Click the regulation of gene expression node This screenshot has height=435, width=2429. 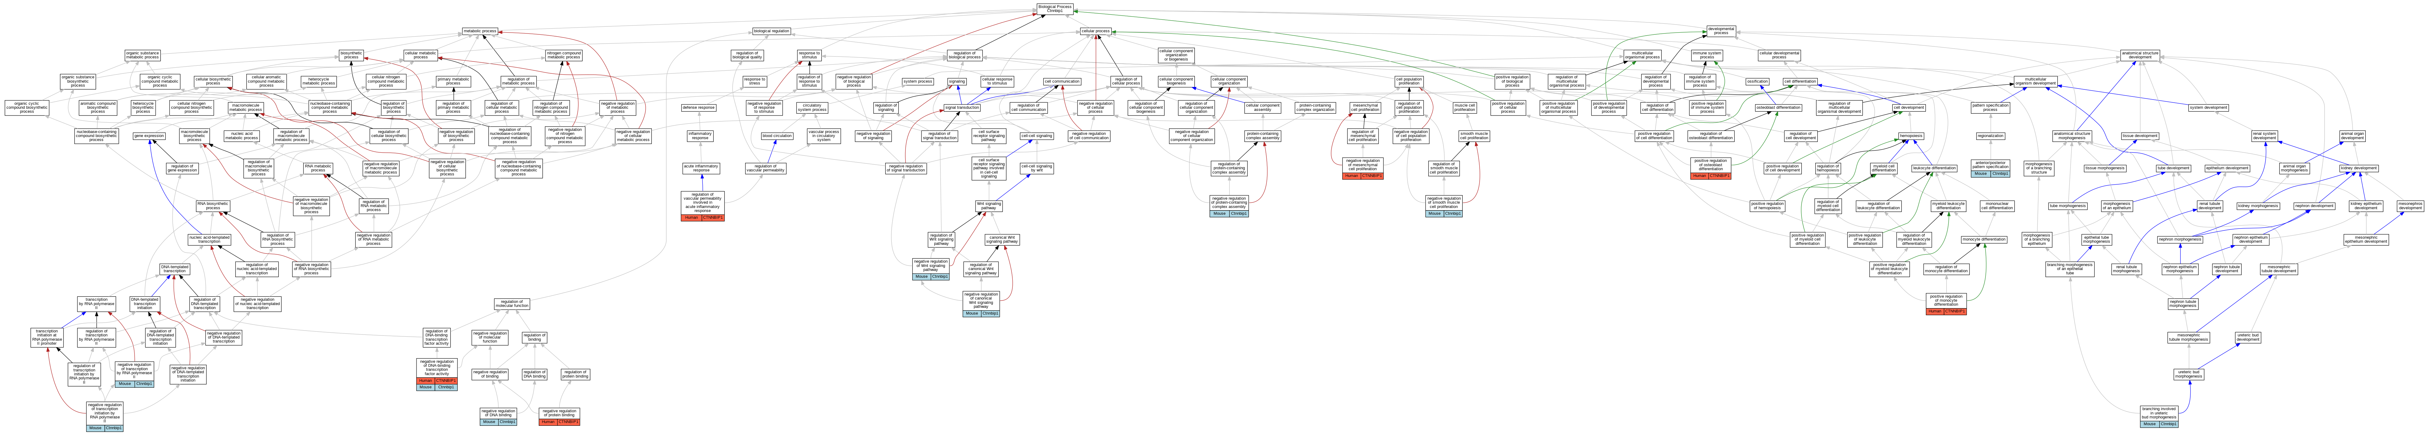(x=182, y=168)
